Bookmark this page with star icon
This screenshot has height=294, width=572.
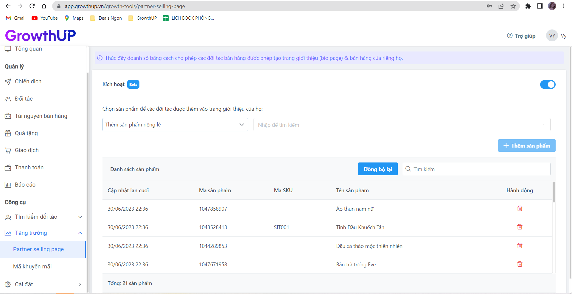coord(513,6)
